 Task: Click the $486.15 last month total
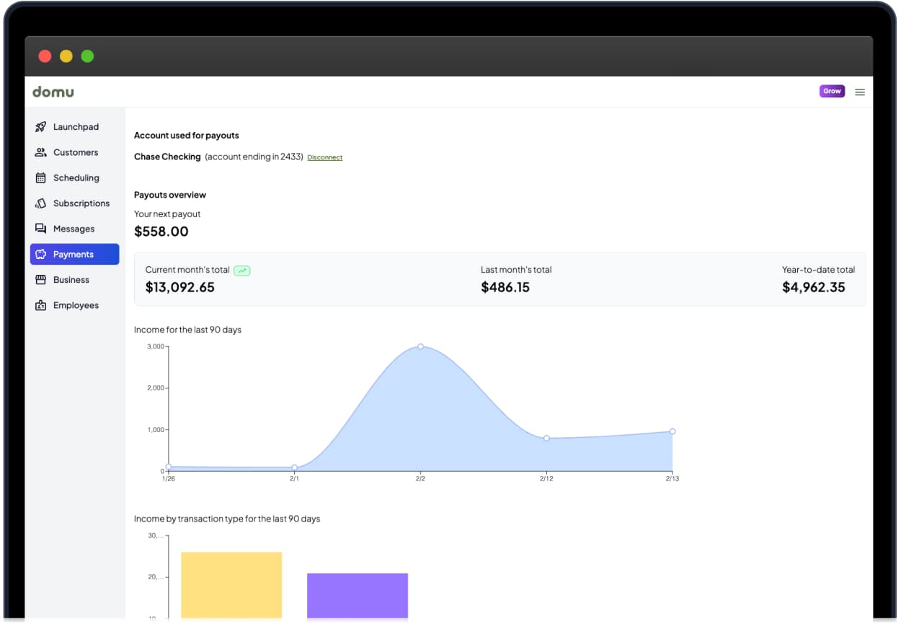click(x=505, y=287)
